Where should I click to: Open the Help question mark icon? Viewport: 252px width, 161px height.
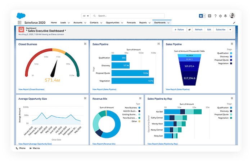[x=215, y=16]
